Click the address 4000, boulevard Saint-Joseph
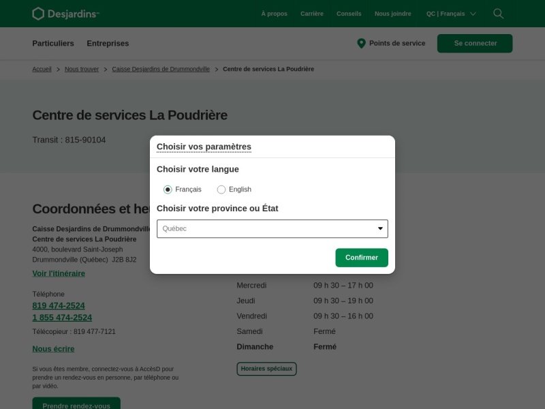Screen dimensions: 545x409 tap(78, 249)
